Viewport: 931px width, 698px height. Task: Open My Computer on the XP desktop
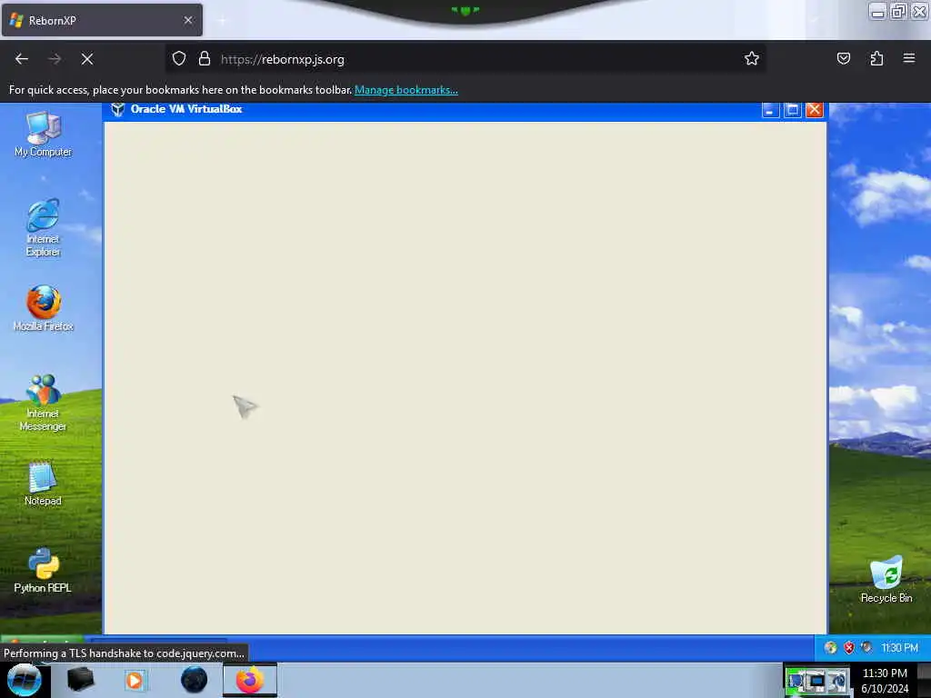point(43,135)
